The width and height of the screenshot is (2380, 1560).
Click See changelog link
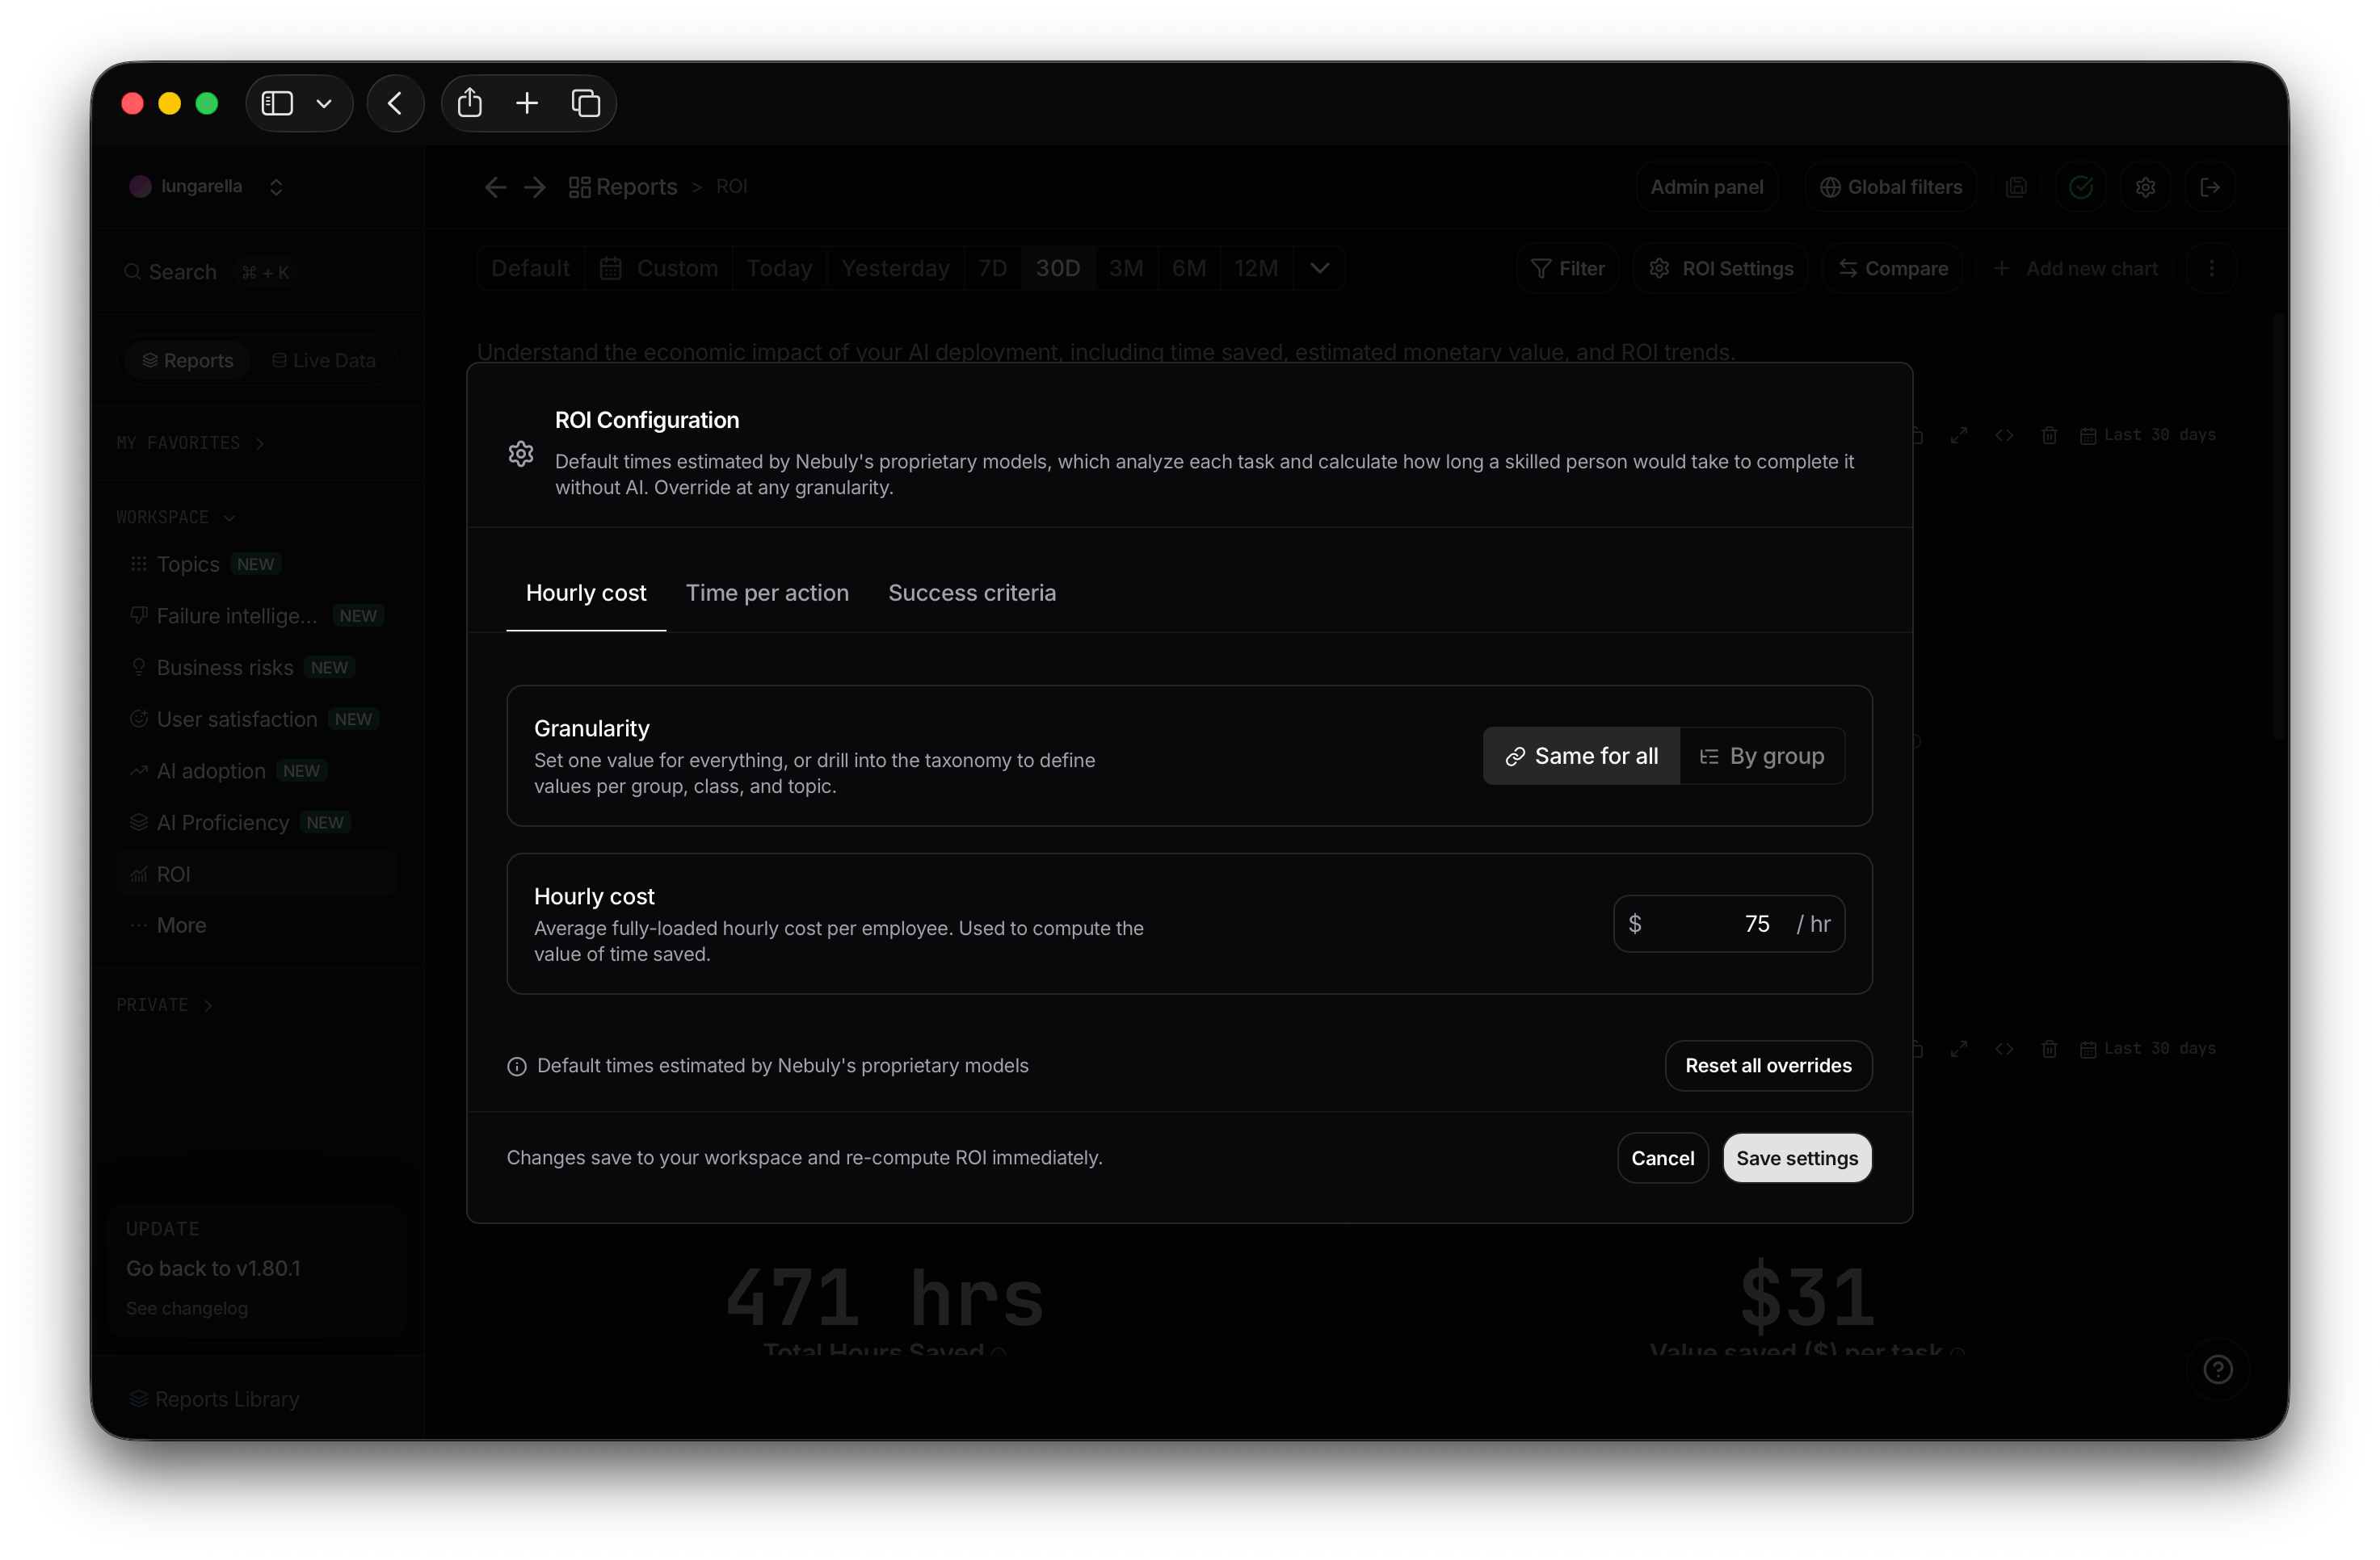187,1308
